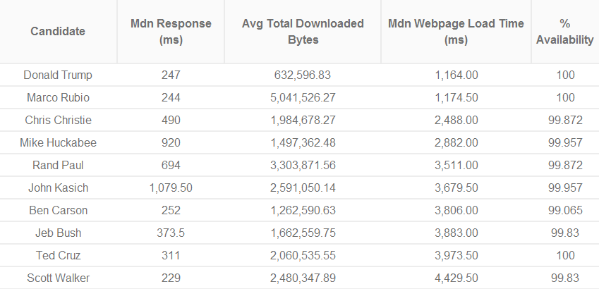This screenshot has width=599, height=289.
Task: Select the Ted Cruz candidate cell
Action: (58, 255)
